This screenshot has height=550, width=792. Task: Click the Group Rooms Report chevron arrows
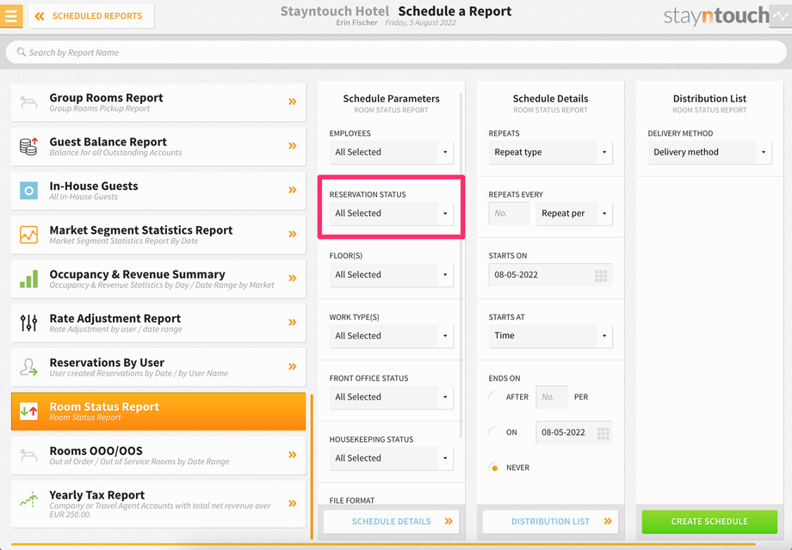coord(293,101)
